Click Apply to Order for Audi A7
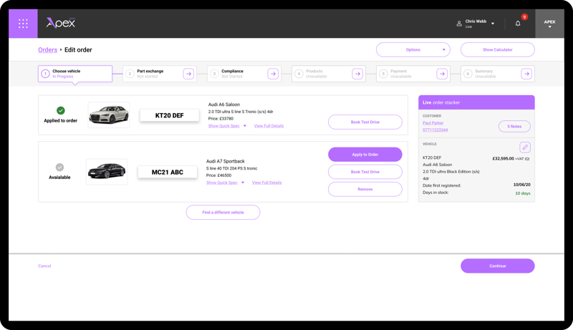This screenshot has height=330, width=573. point(365,155)
